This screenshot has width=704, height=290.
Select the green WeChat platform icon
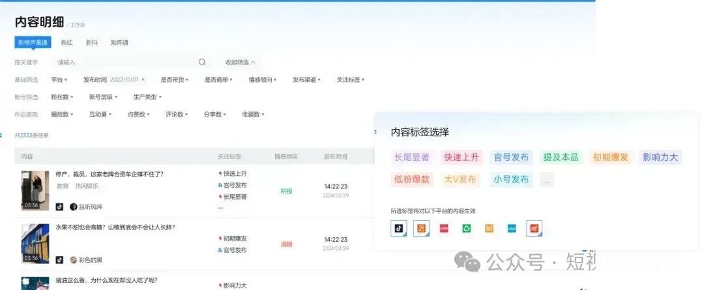pos(467,229)
